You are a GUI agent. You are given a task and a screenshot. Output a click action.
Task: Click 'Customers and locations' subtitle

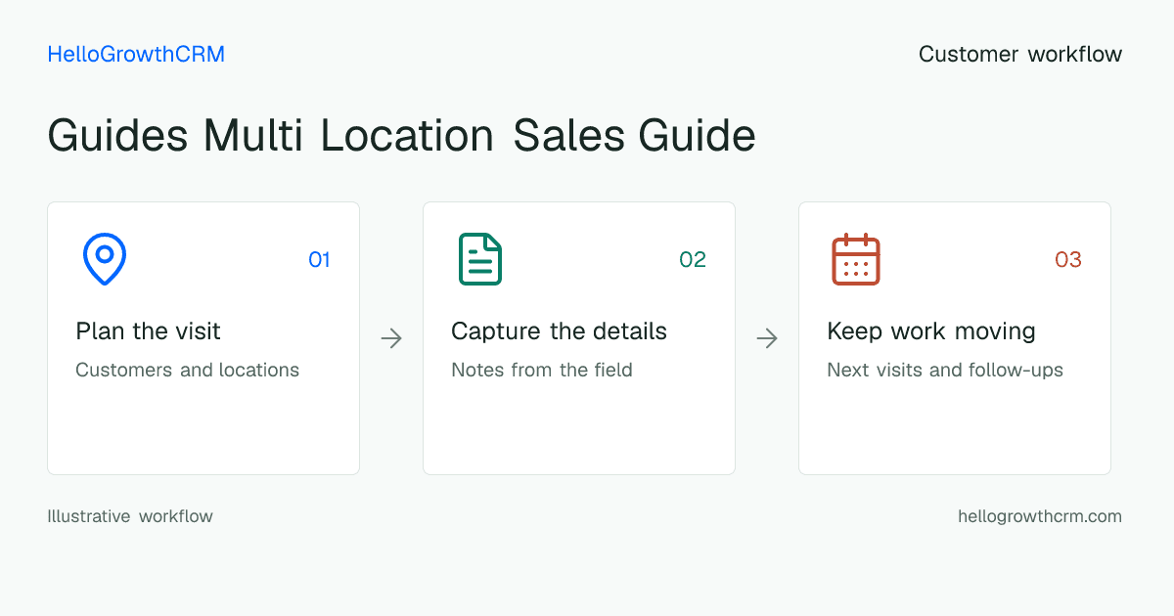tap(188, 371)
